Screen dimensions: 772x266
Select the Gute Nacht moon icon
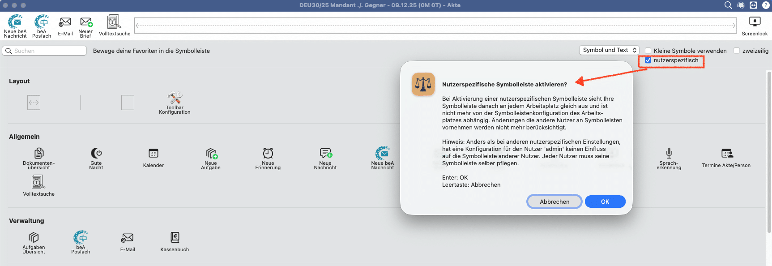96,154
